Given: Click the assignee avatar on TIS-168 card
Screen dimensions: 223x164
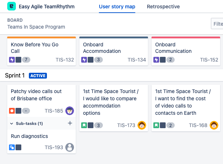Looking at the screenshot, I should 214,125.
